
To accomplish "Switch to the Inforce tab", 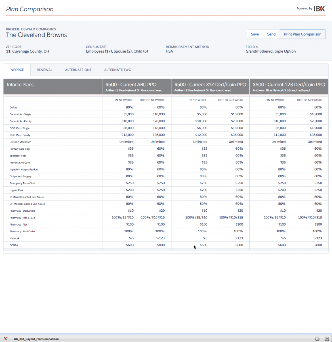I will coord(17,70).
